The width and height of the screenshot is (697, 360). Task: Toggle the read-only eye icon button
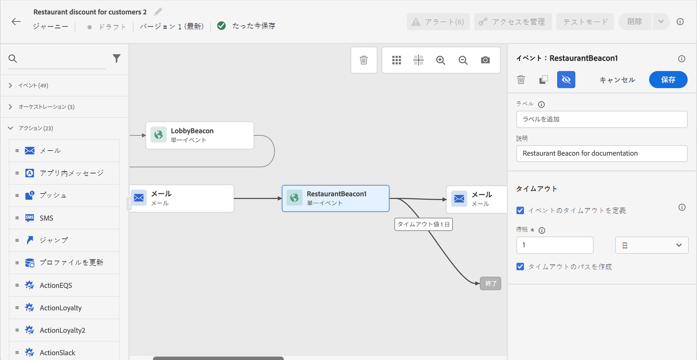pyautogui.click(x=566, y=80)
